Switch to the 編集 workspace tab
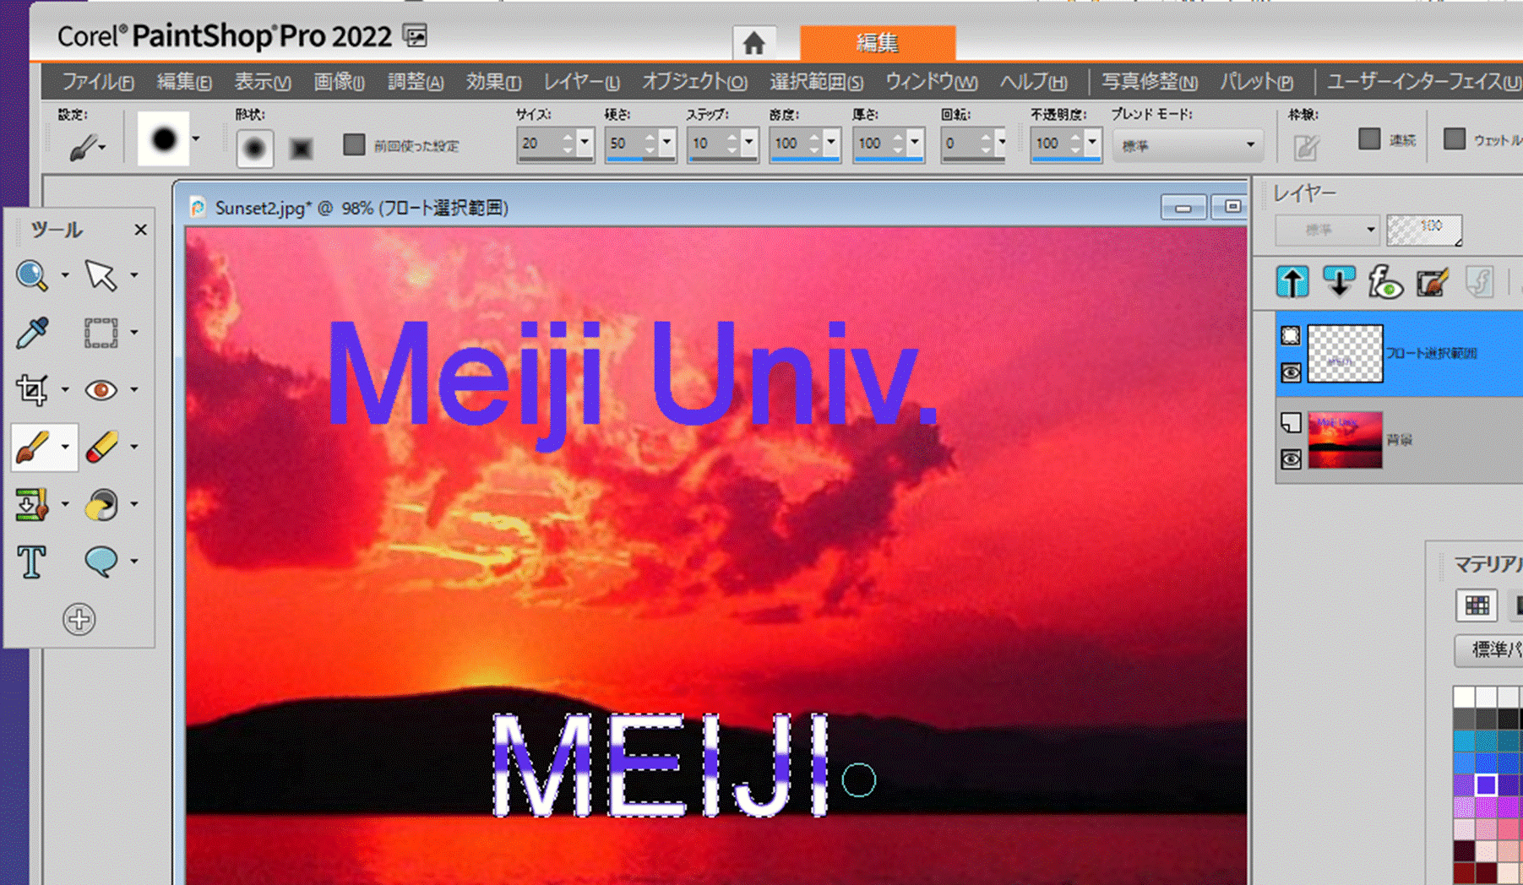The height and width of the screenshot is (885, 1523). (878, 43)
